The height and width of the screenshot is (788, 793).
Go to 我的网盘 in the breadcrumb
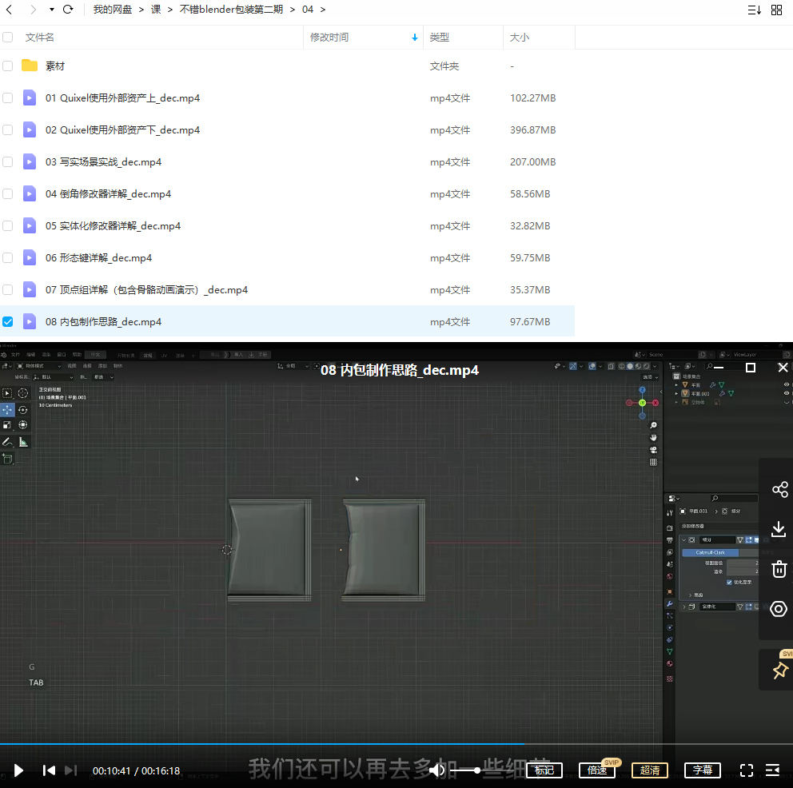point(113,10)
